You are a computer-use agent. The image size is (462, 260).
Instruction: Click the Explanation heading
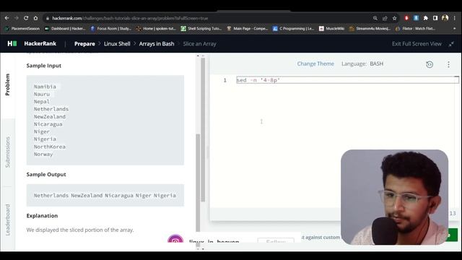tap(42, 215)
